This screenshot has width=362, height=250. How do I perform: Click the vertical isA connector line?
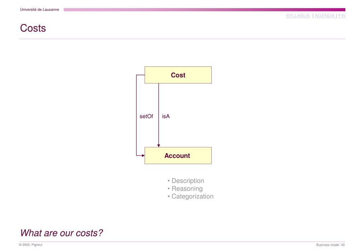[x=159, y=114]
